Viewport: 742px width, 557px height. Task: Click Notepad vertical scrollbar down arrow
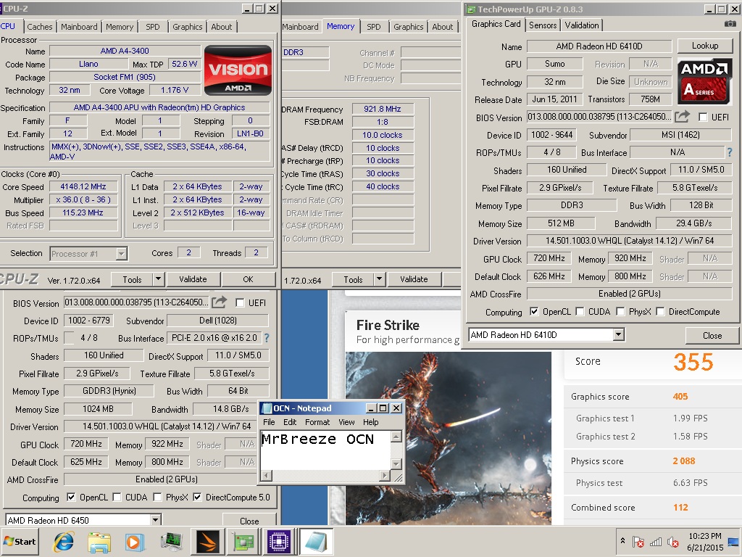(396, 463)
